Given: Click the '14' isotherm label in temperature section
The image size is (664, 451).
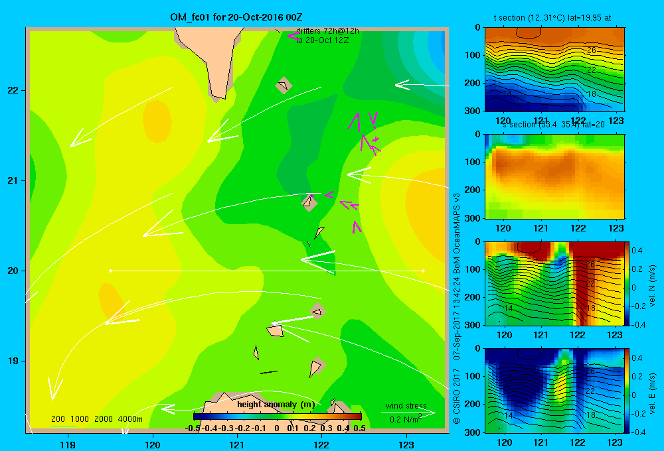Looking at the screenshot, I should [x=507, y=94].
